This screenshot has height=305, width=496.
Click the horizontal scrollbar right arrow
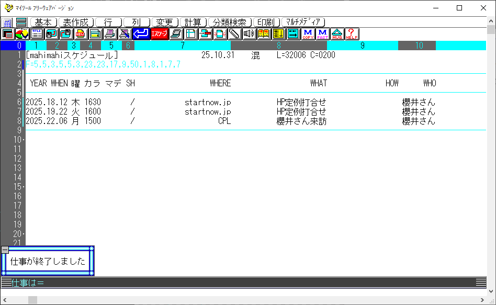click(482, 300)
